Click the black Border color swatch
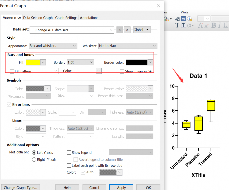Screen dimensions: 229x190 tap(137, 62)
